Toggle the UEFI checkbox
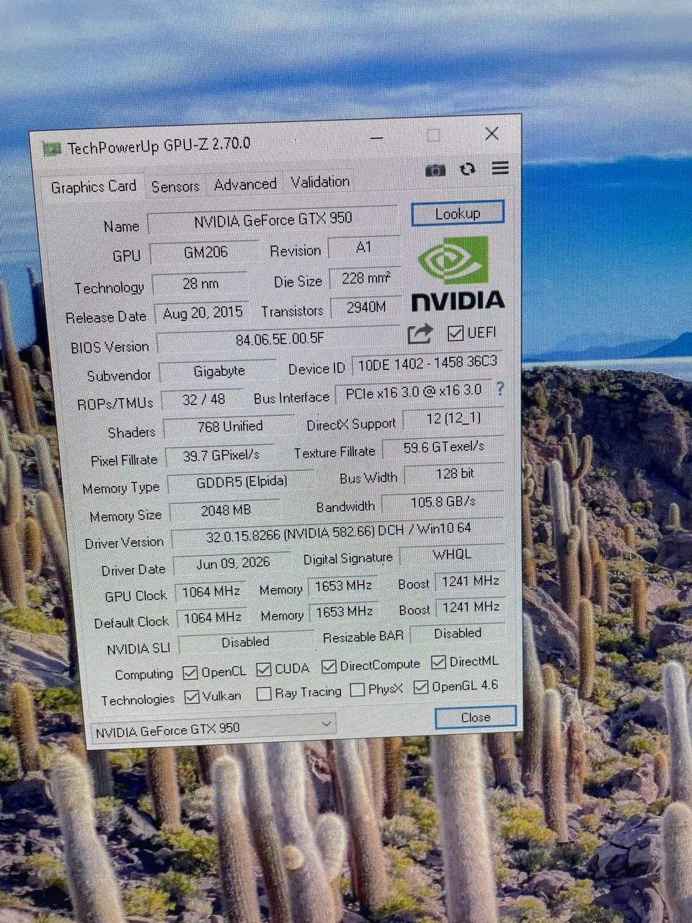This screenshot has width=692, height=923. click(455, 333)
